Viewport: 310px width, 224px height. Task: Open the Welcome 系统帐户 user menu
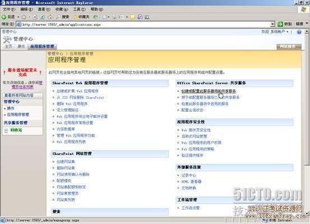[x=275, y=32]
